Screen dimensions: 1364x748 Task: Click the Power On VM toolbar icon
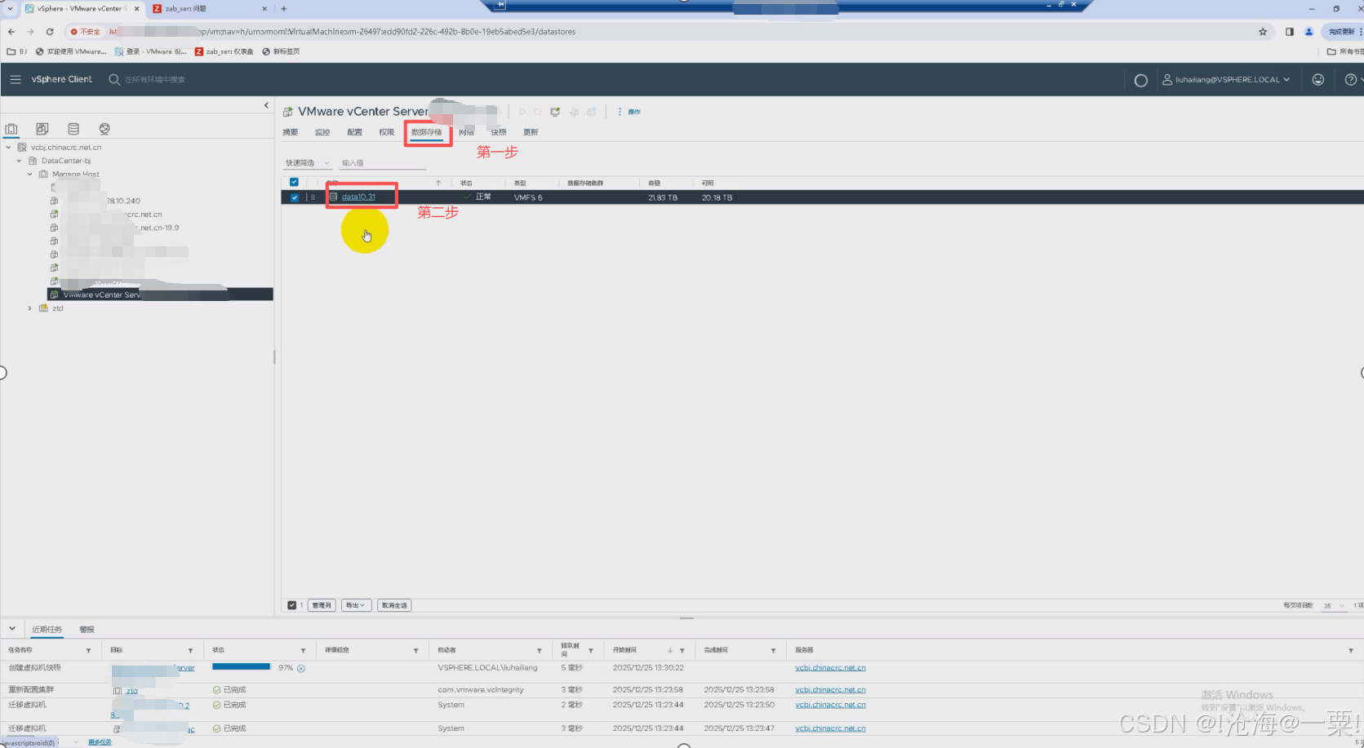[522, 112]
